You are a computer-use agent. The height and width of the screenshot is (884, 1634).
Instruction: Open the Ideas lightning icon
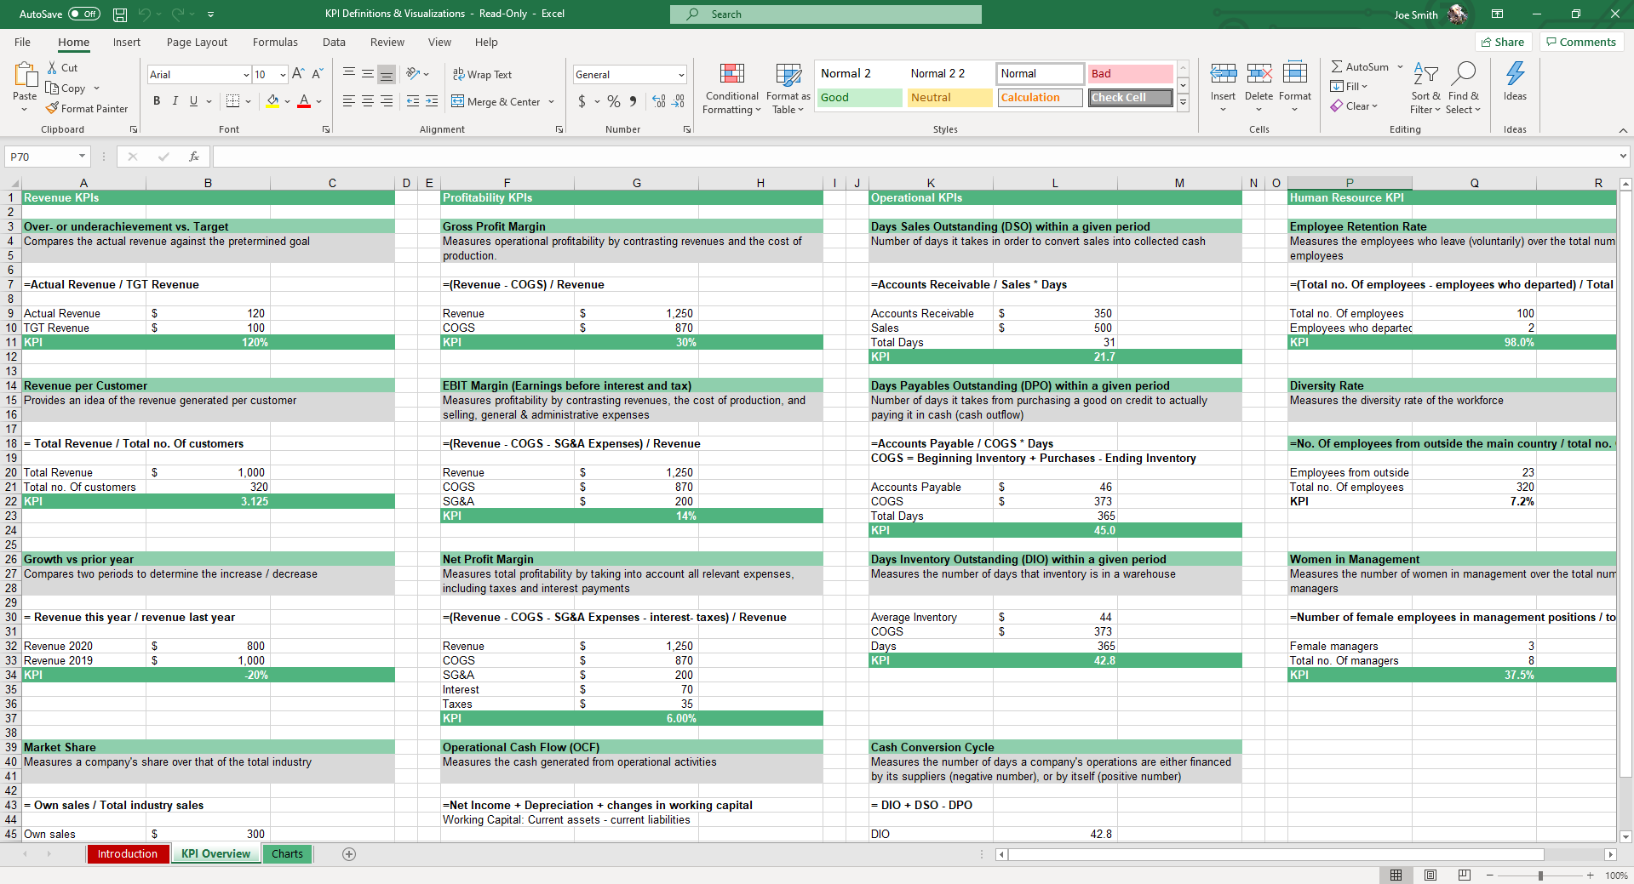[1515, 74]
